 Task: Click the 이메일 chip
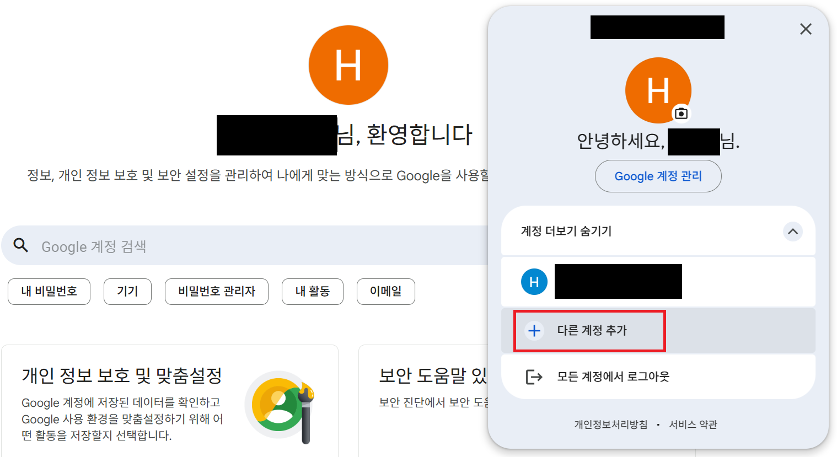(386, 292)
